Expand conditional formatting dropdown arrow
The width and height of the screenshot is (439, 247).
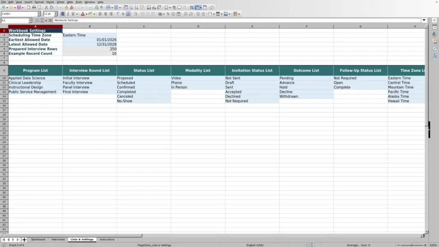(239, 14)
